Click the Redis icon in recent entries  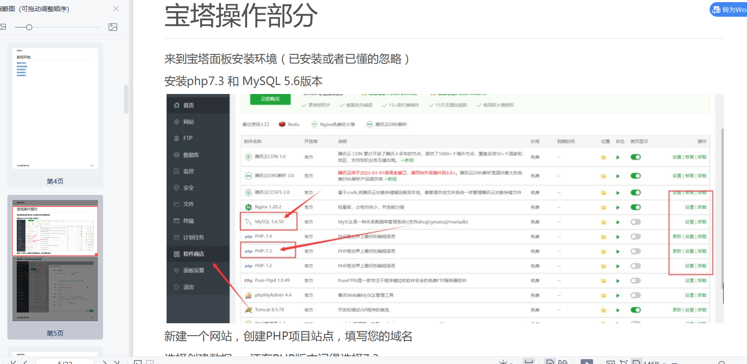click(282, 124)
